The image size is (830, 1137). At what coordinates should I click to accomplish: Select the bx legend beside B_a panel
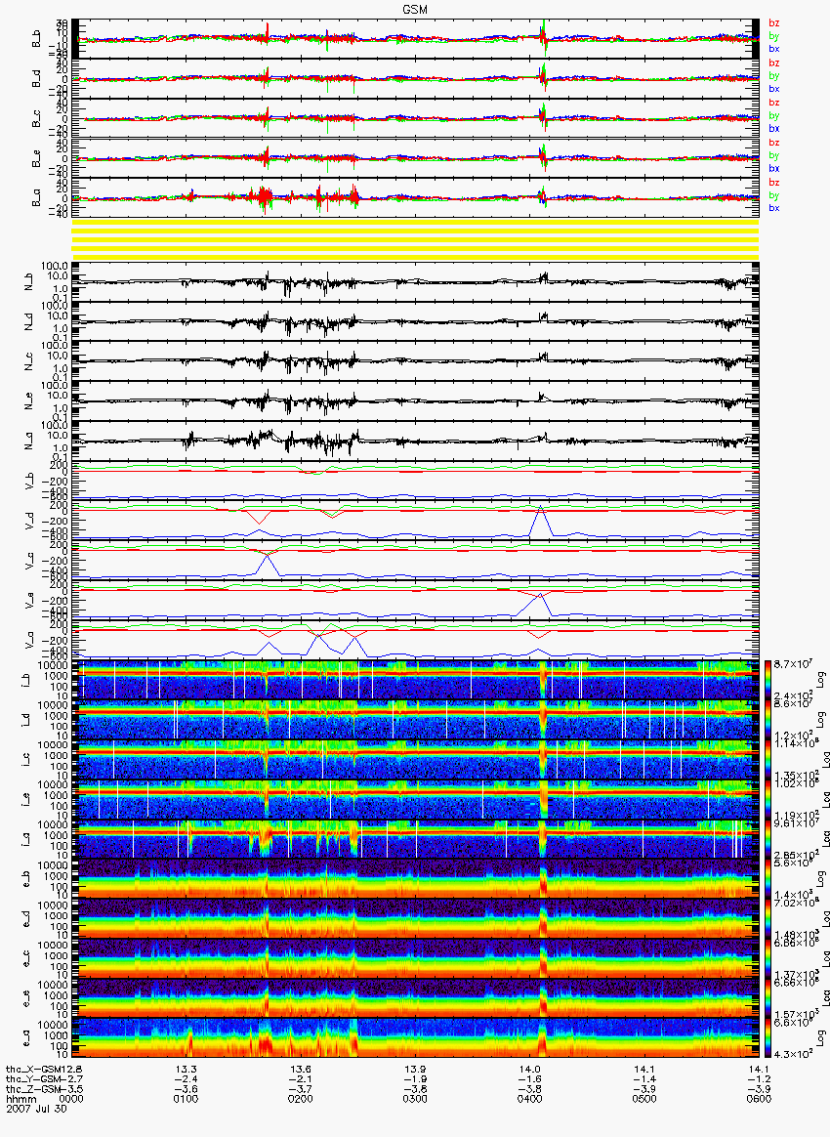773,208
